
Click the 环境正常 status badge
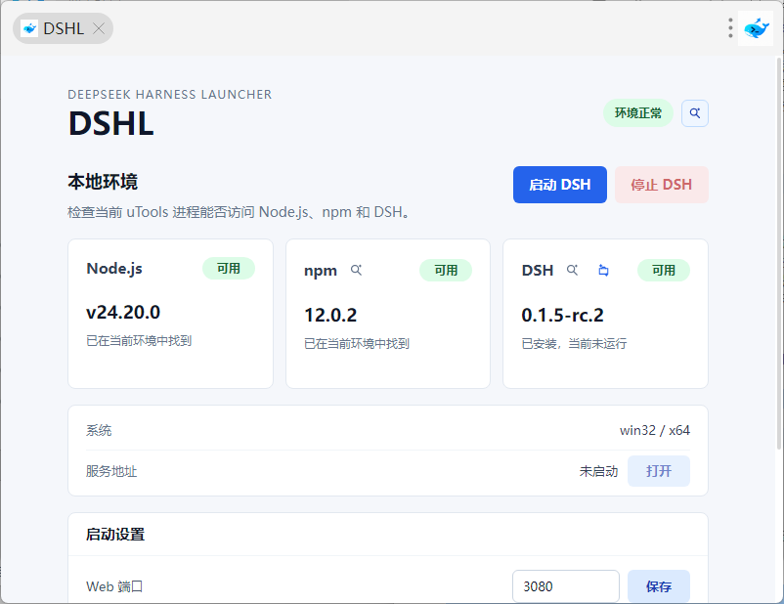point(638,113)
